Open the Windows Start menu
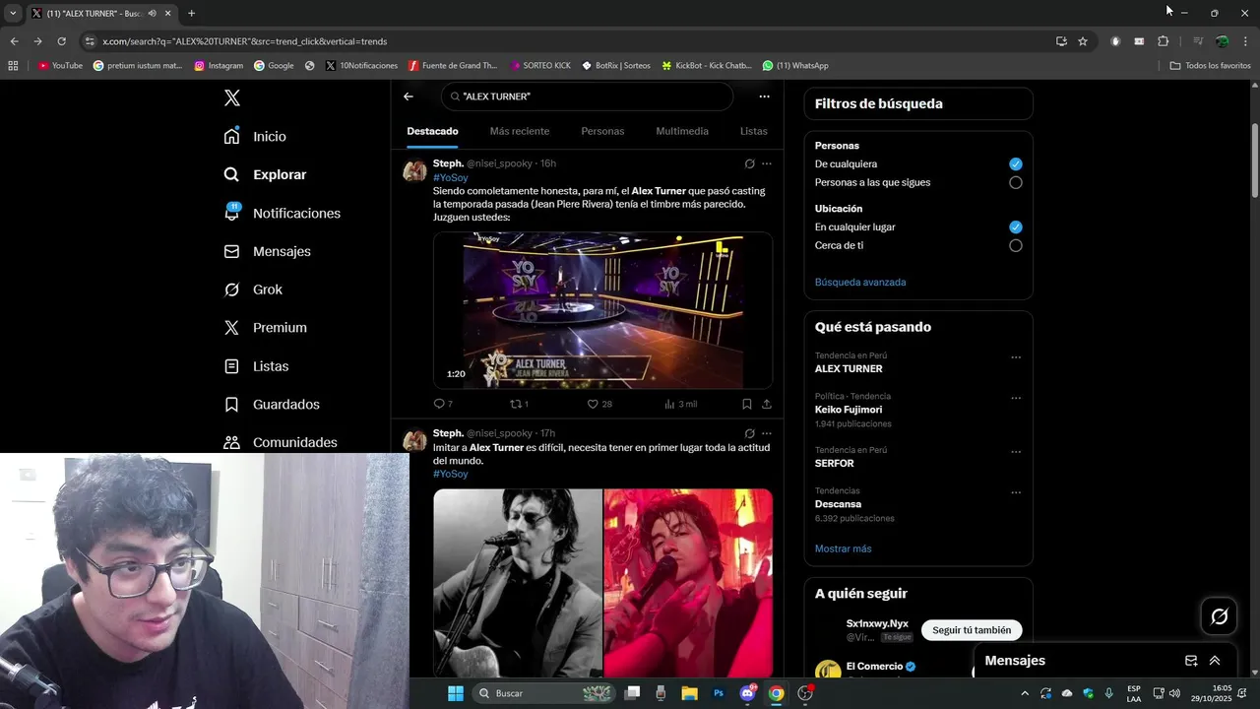The image size is (1260, 709). coord(455,693)
